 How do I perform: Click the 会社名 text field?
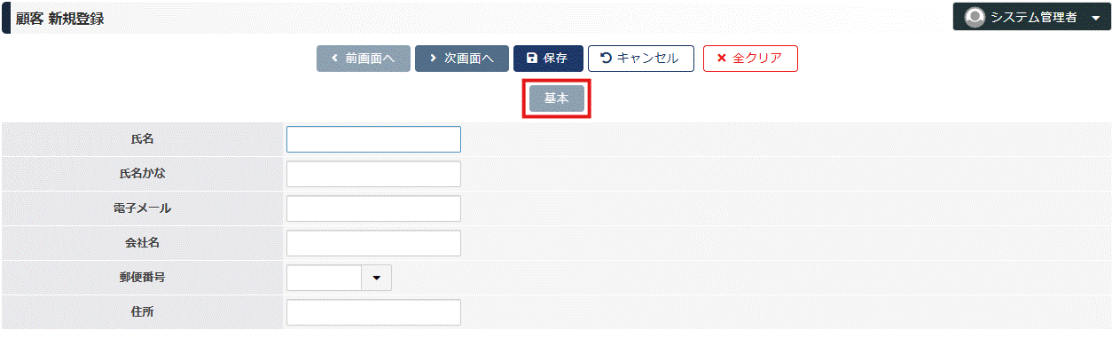[373, 243]
